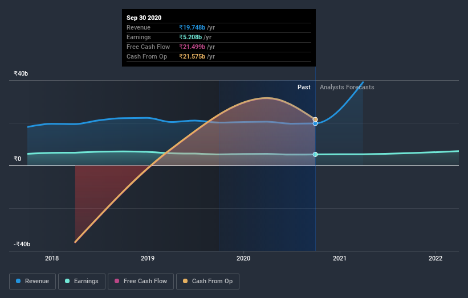Click the teal Earnings data point marker

pyautogui.click(x=315, y=154)
